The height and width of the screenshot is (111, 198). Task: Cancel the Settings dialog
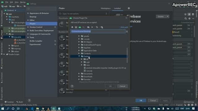click(153, 101)
